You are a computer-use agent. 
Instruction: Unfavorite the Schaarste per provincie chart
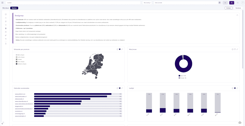pyautogui.click(x=120, y=49)
